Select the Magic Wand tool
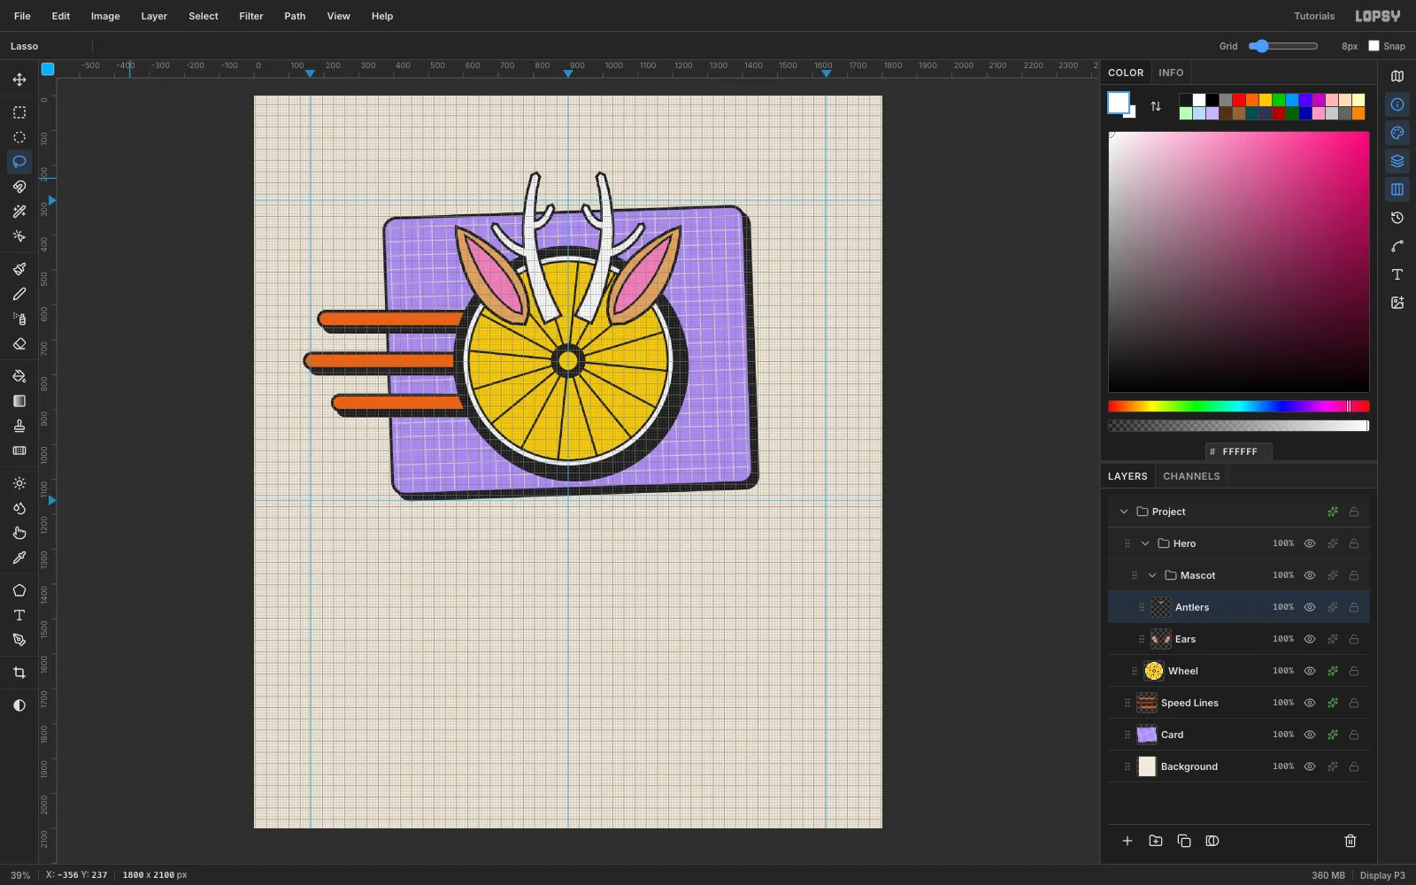This screenshot has width=1416, height=885. [19, 212]
